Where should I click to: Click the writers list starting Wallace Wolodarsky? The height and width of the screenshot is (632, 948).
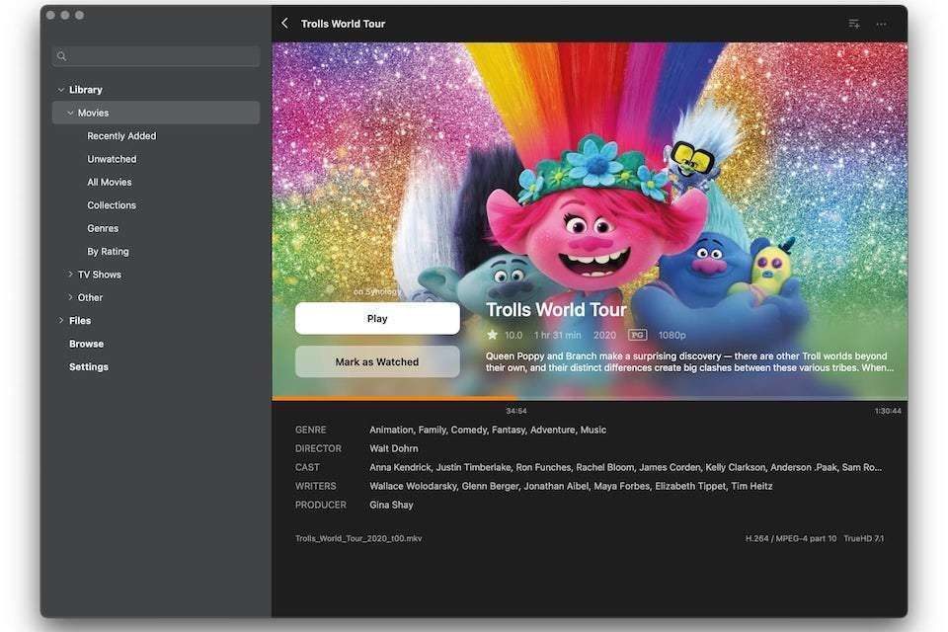[571, 486]
